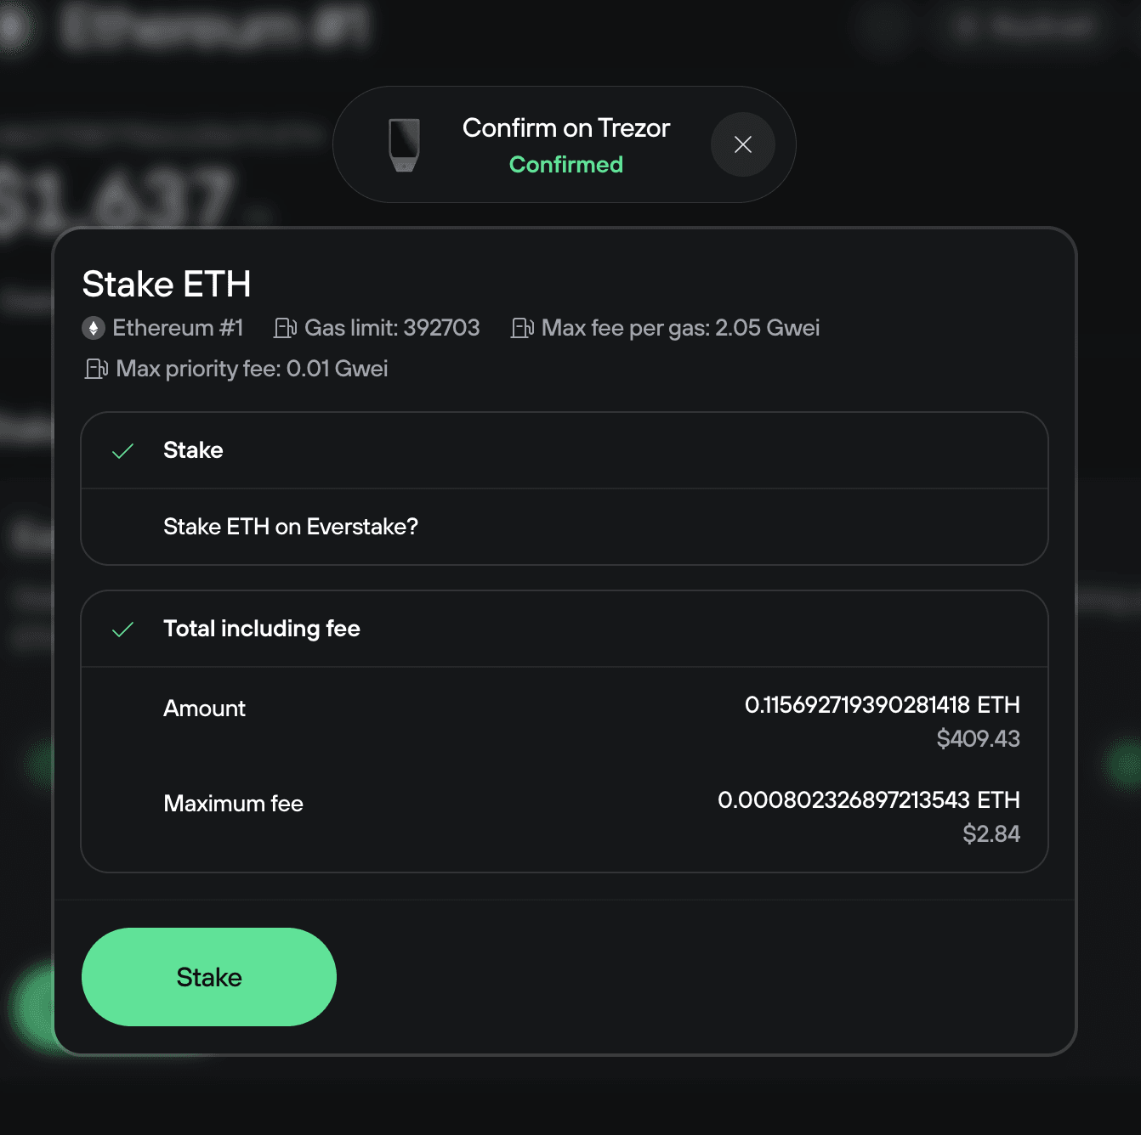Click the Maximum fee ETH value

(869, 800)
